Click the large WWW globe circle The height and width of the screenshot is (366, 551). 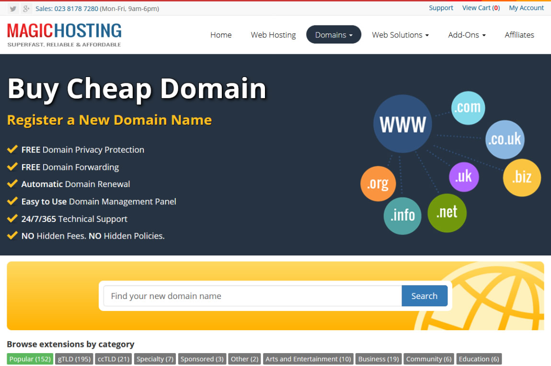402,123
